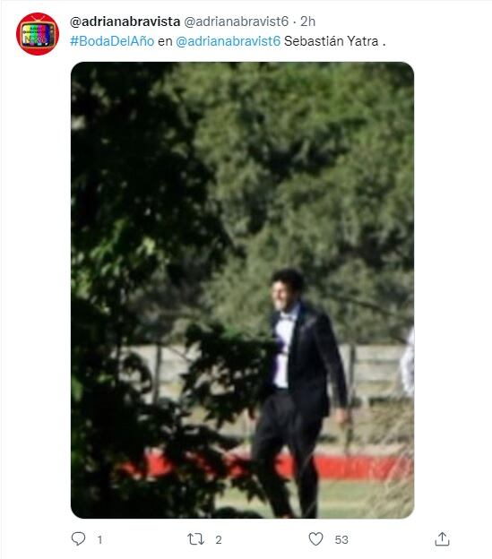Image resolution: width=492 pixels, height=559 pixels.
Task: Click the like count showing 53
Action: (x=341, y=540)
